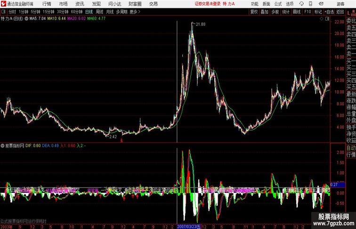
Task: Open the 问小达 menu
Action: pos(114,4)
